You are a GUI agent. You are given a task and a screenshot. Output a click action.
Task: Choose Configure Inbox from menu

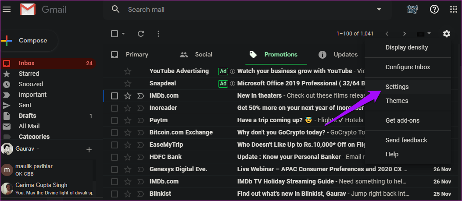click(x=408, y=67)
